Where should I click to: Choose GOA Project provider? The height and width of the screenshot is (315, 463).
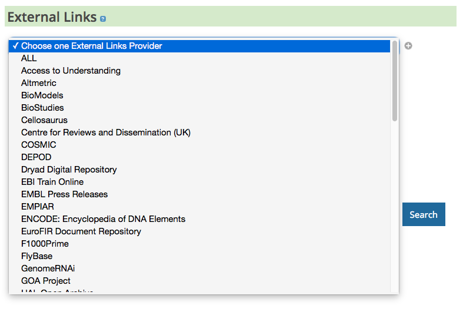point(199,281)
